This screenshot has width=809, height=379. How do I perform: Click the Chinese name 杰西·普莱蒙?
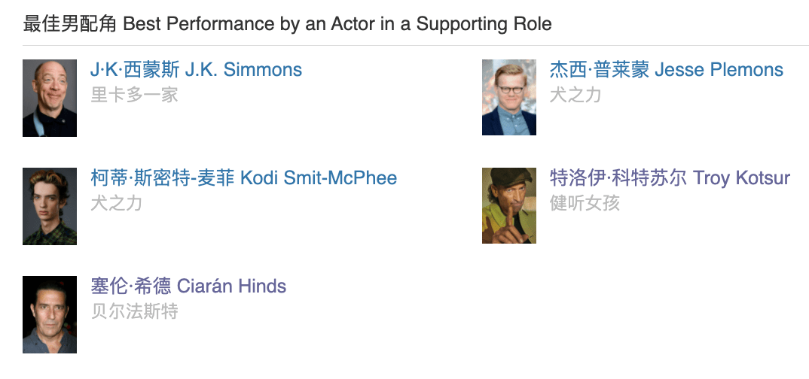point(599,70)
